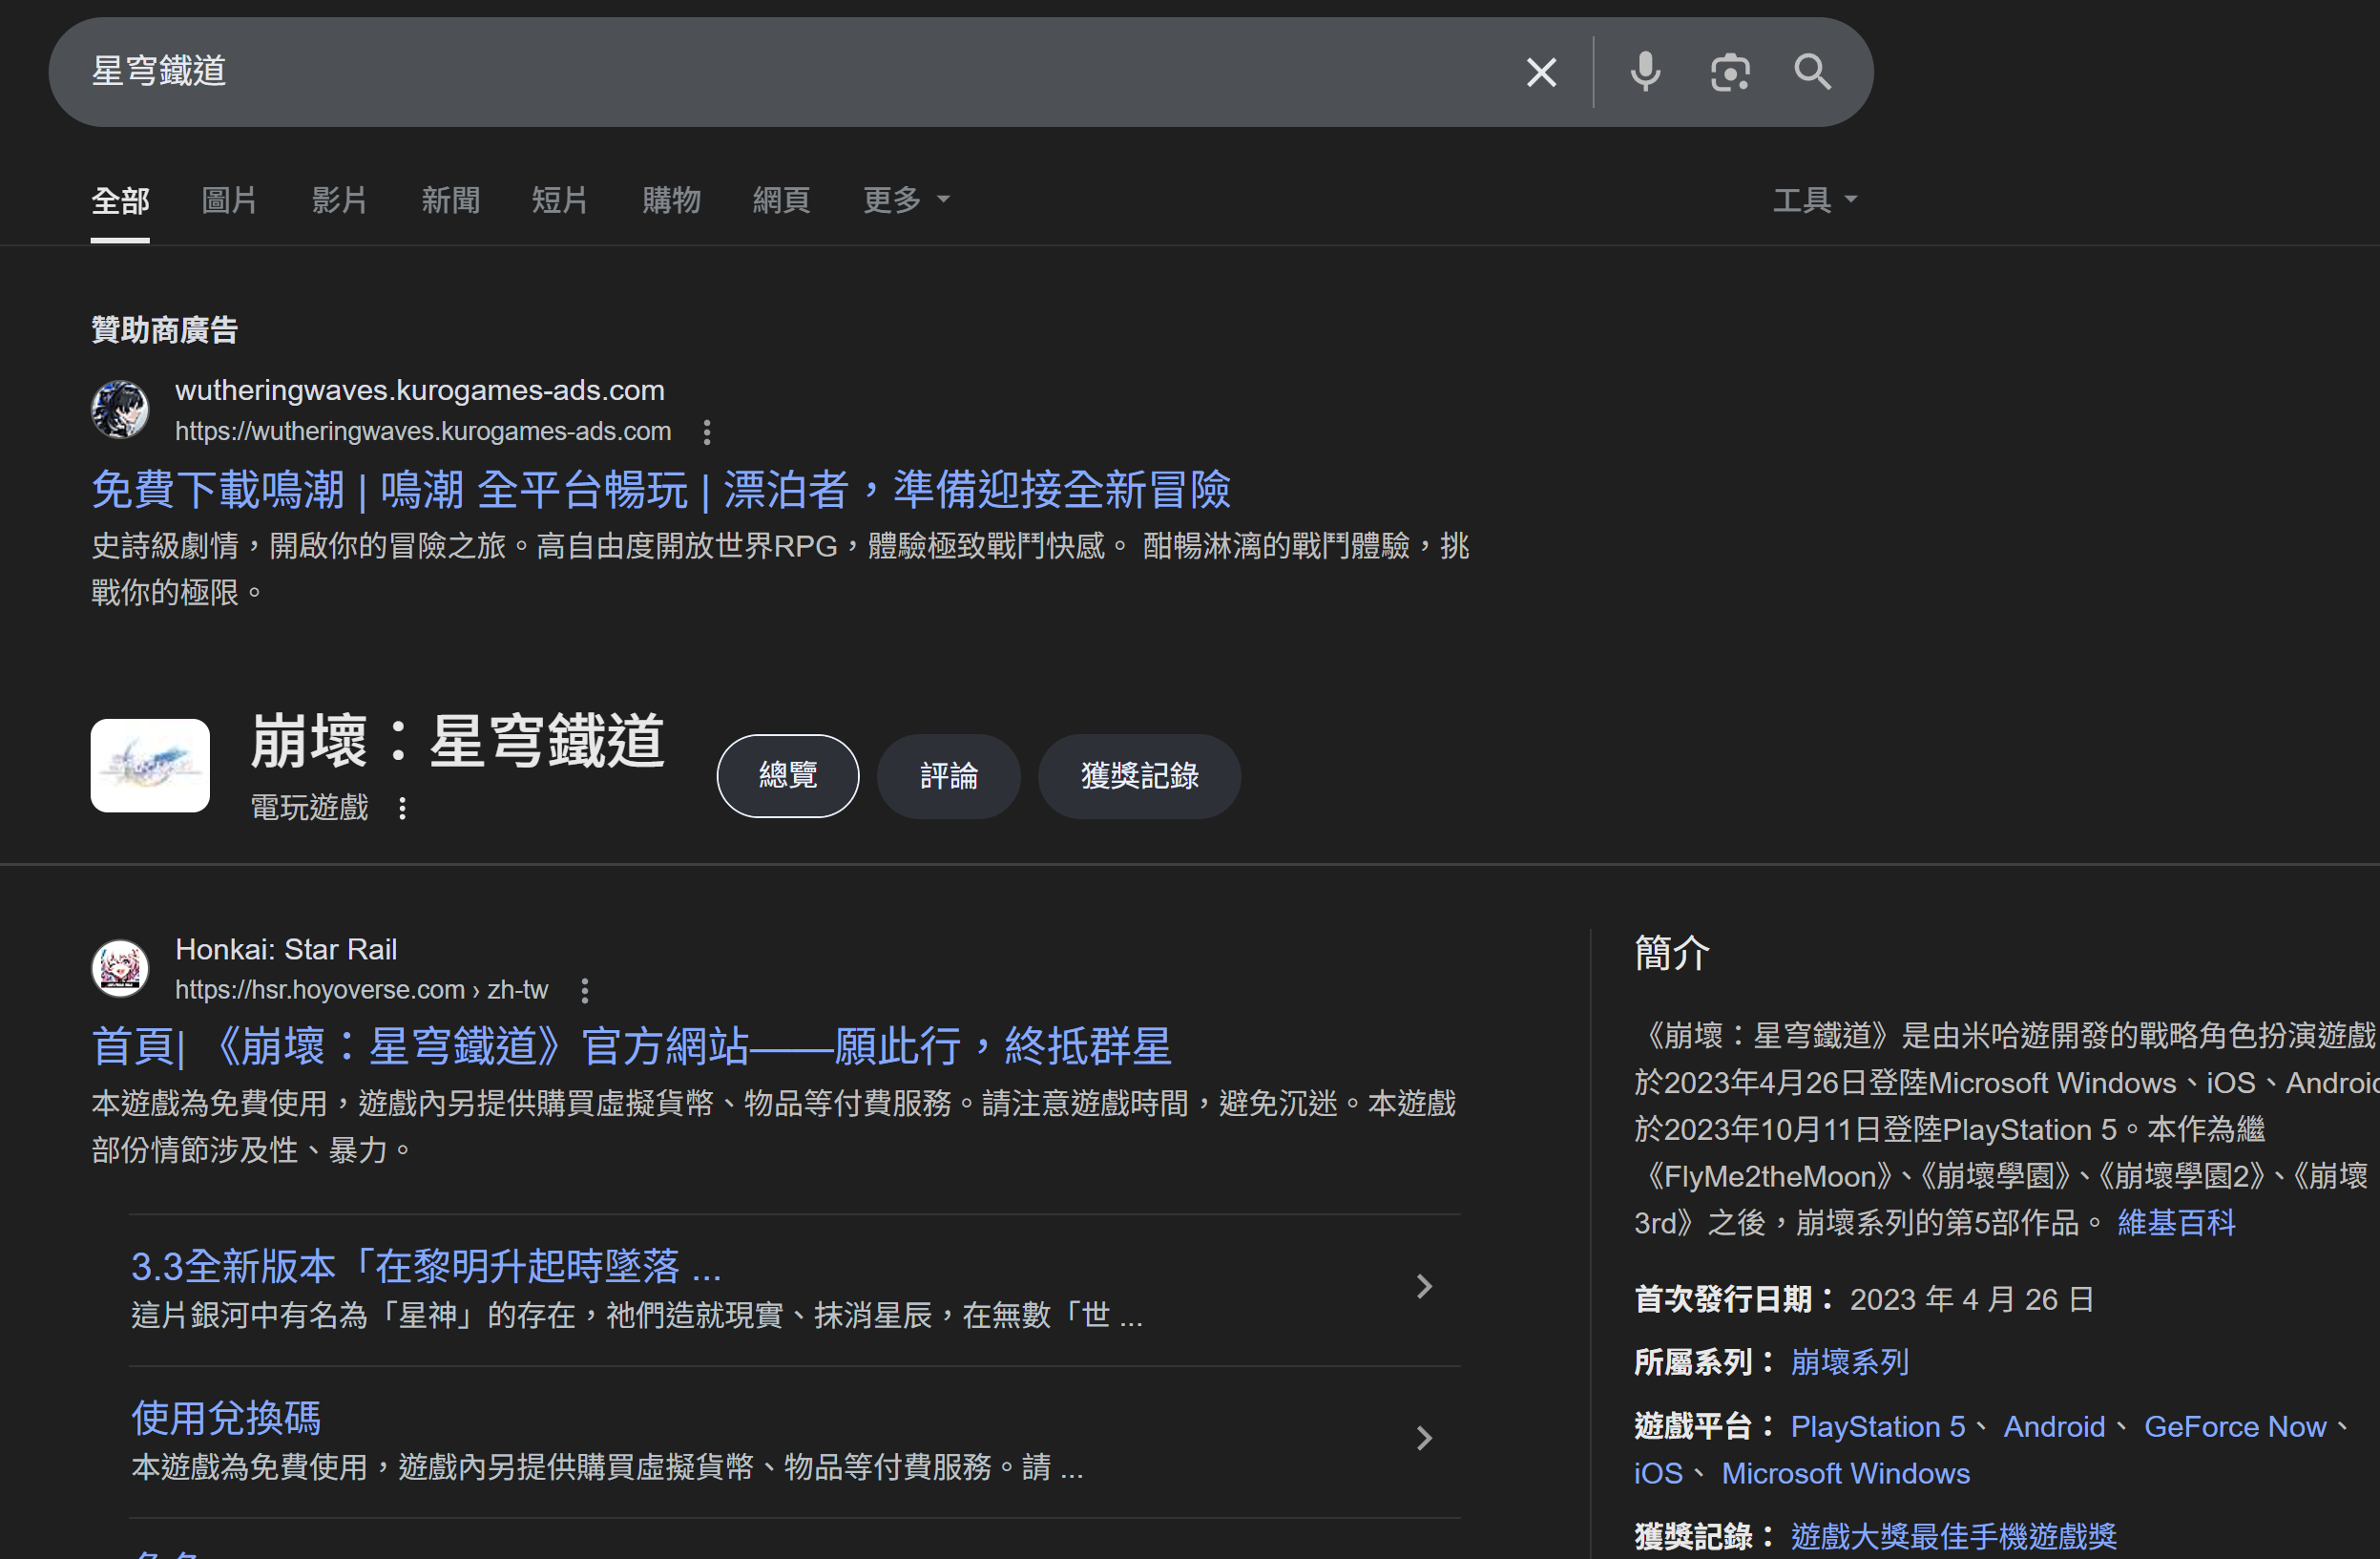Open the three-dot menu next to 電玩遊戲
The width and height of the screenshot is (2380, 1559).
(402, 808)
